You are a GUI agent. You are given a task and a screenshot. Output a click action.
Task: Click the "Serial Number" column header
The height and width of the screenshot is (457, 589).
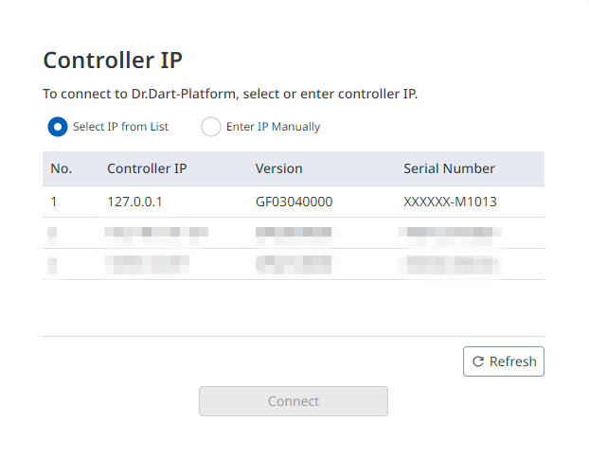point(449,168)
